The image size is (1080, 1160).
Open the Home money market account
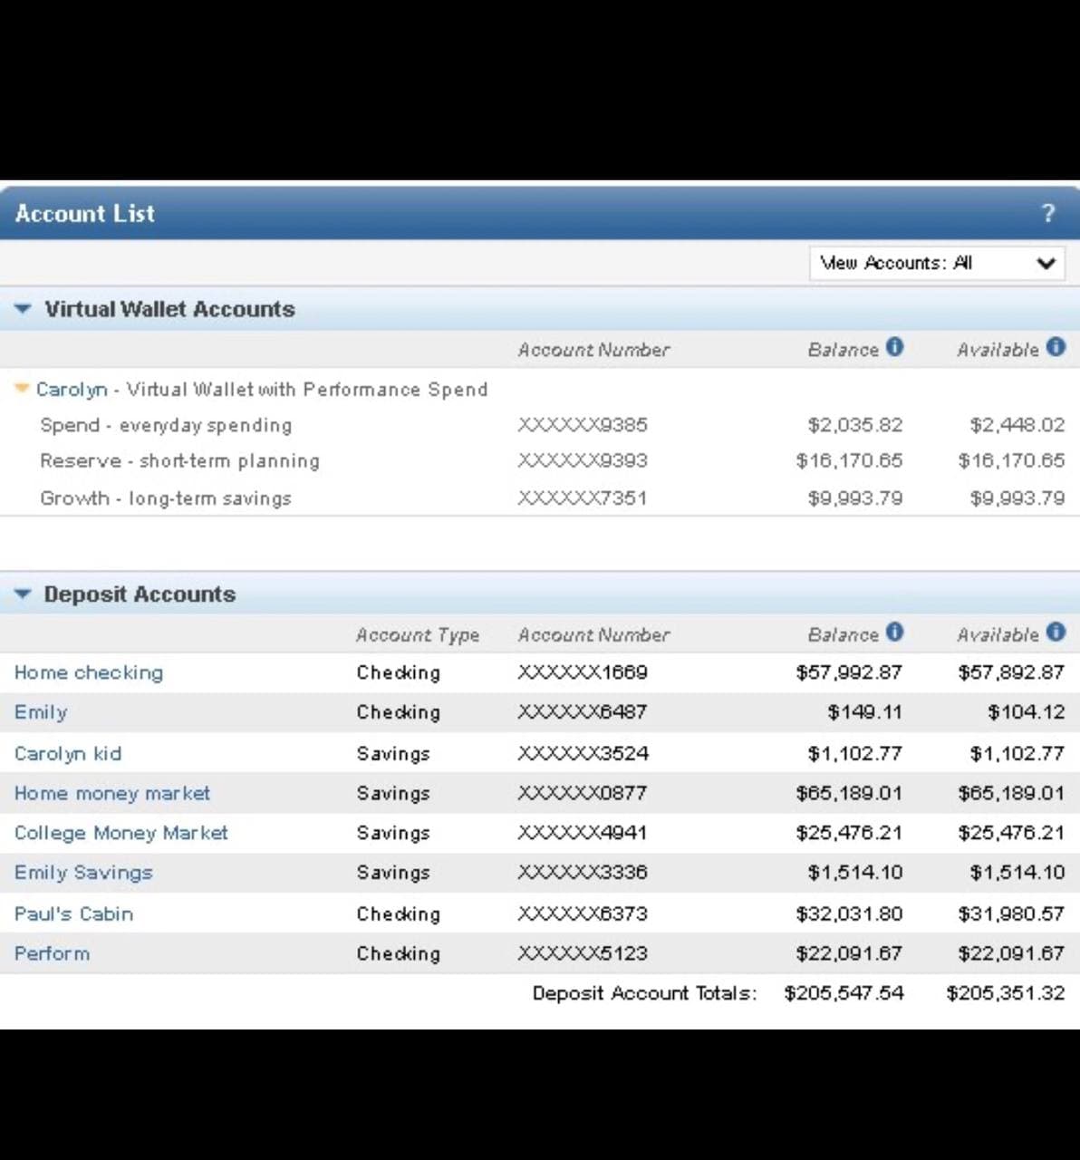click(112, 793)
